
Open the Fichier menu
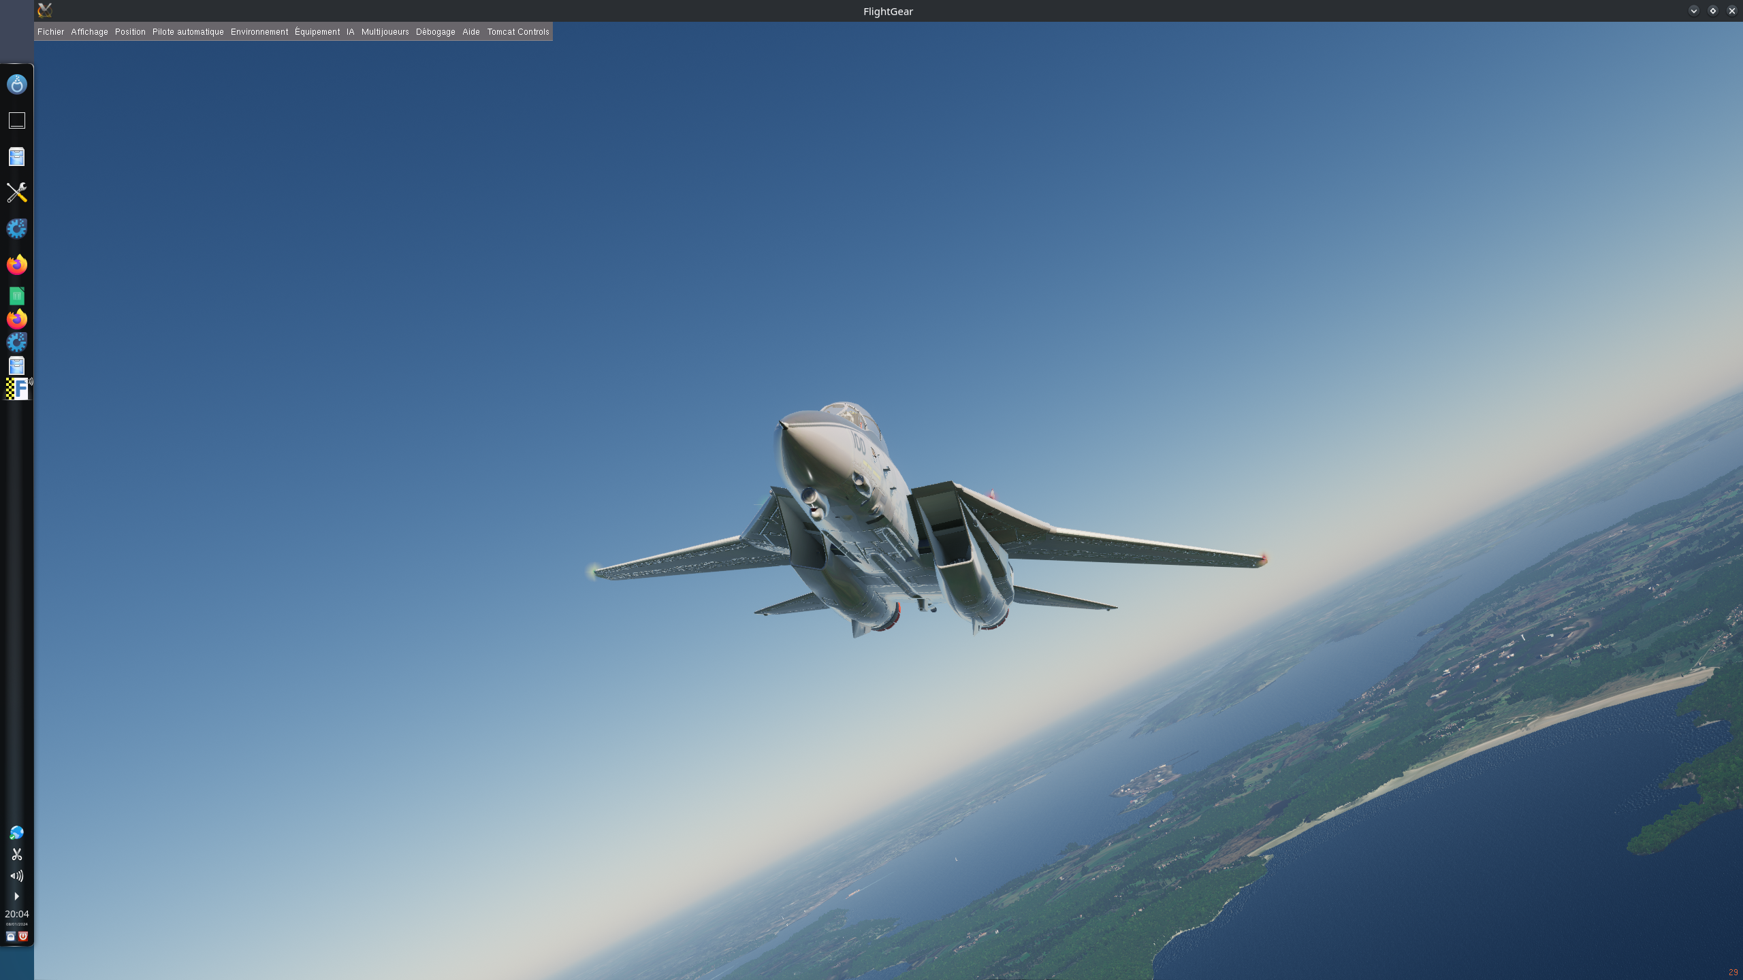(x=50, y=32)
